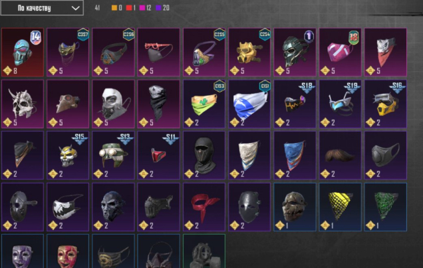Select the S13 goggles pilot helmet

(113, 156)
